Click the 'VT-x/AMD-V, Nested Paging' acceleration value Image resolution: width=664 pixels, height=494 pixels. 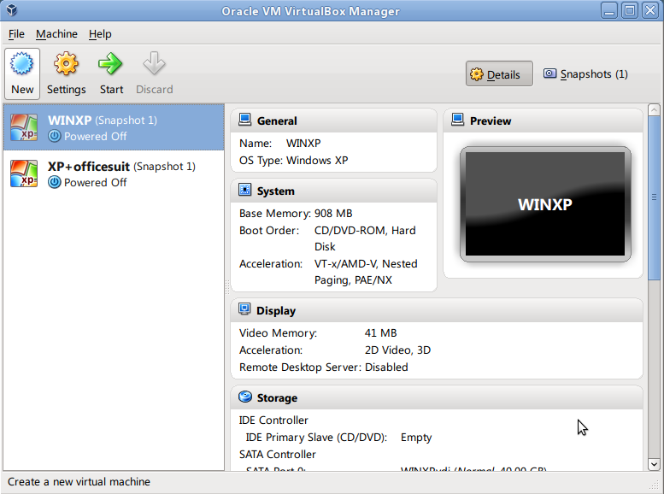366,272
